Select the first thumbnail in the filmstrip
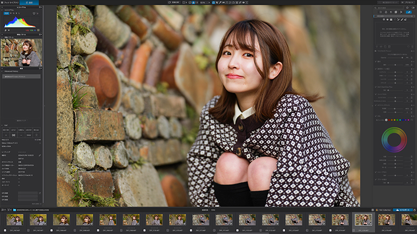Image resolution: width=417 pixels, height=234 pixels. click(x=15, y=219)
